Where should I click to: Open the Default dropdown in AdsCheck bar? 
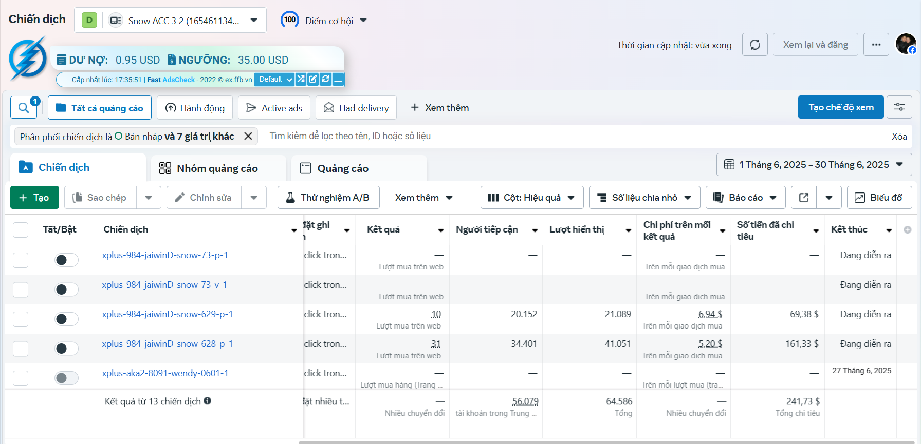(275, 79)
